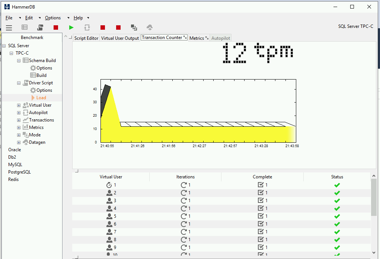380x259 pixels.
Task: Expand the Virtual User tree node
Action: tap(19, 105)
